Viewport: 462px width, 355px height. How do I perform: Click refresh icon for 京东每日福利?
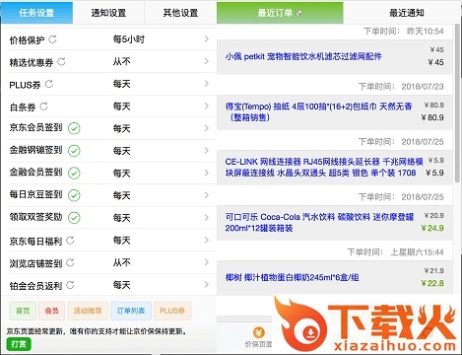coord(70,241)
